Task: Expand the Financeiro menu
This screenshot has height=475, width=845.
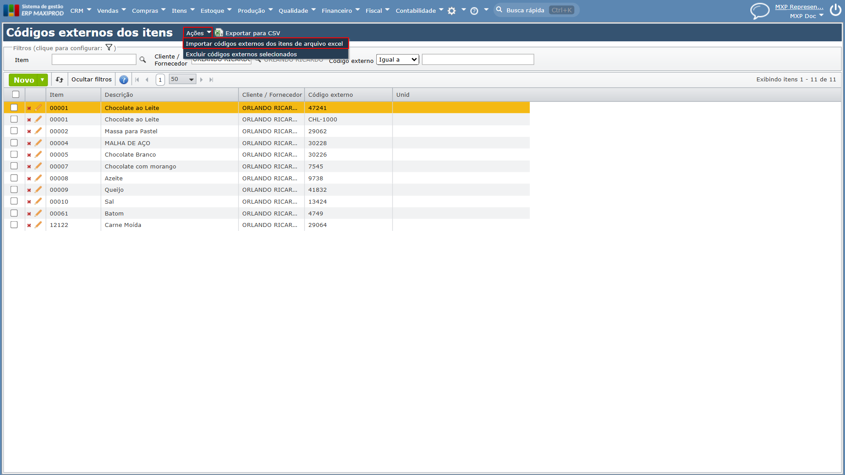Action: (341, 11)
